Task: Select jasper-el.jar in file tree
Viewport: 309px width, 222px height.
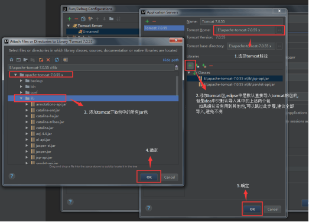Action: [45, 146]
